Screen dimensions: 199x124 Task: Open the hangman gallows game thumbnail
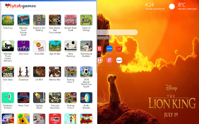point(71,119)
